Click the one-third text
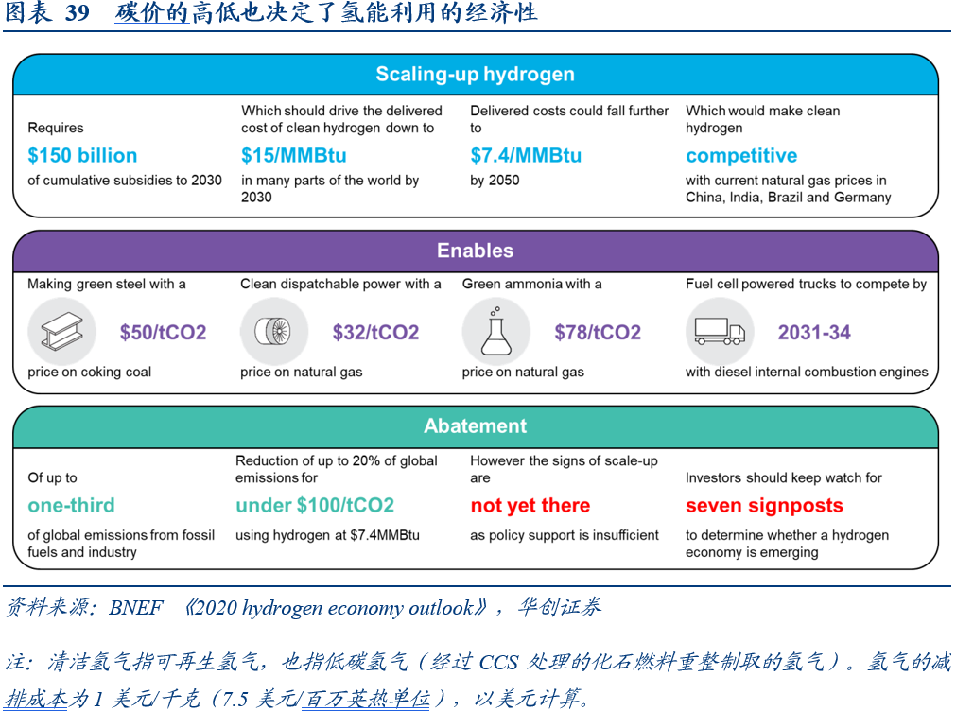Screen dimensions: 956x711 pyautogui.click(x=71, y=506)
